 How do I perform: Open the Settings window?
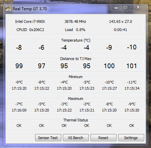coord(131,138)
